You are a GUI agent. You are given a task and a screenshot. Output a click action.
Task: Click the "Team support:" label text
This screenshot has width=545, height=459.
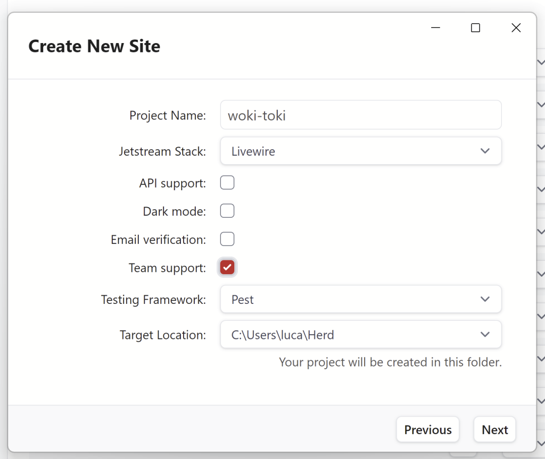(167, 268)
